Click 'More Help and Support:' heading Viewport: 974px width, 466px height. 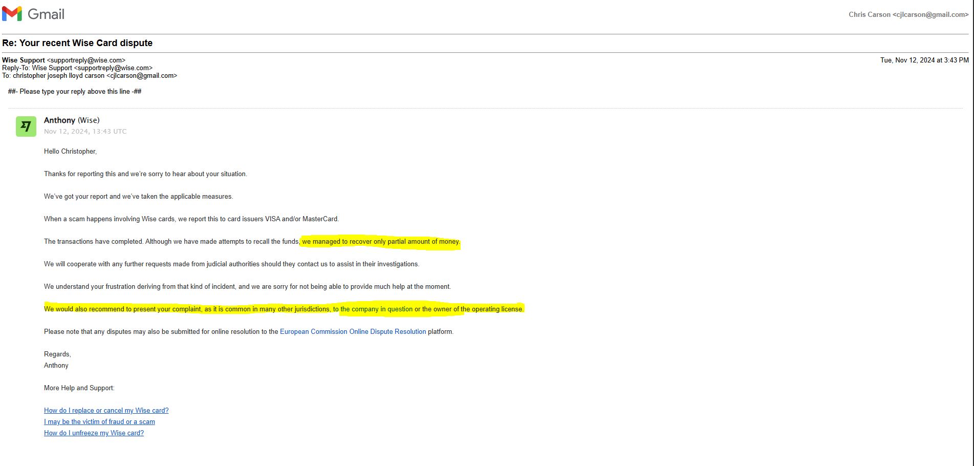[79, 388]
